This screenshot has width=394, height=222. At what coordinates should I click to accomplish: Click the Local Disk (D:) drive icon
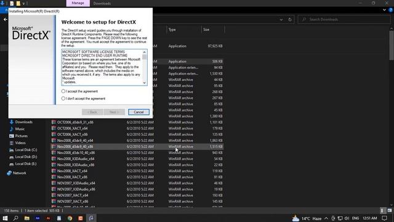click(11, 157)
